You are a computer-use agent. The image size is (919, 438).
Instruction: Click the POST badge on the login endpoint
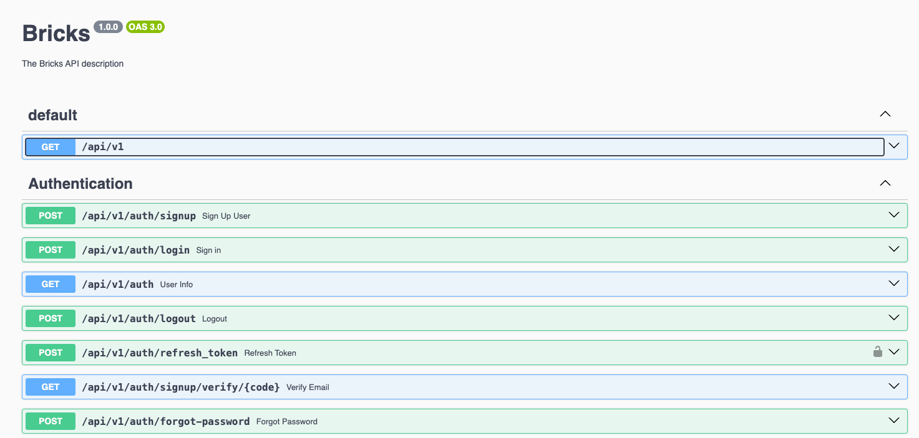pos(50,250)
